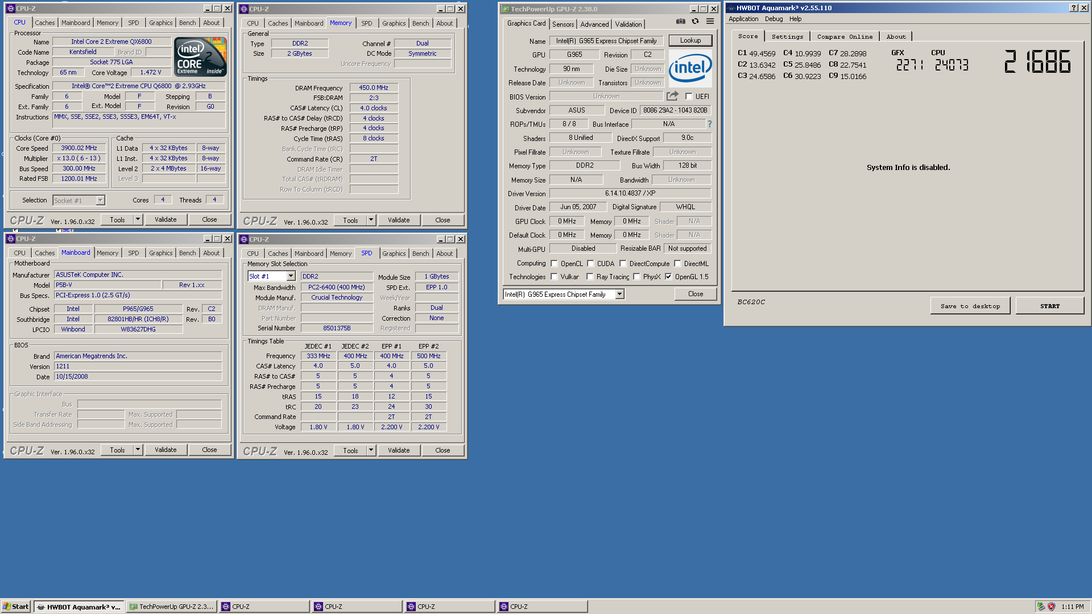The height and width of the screenshot is (614, 1092).
Task: Expand Tools arrow in CPU-Z CPU window
Action: click(x=138, y=219)
